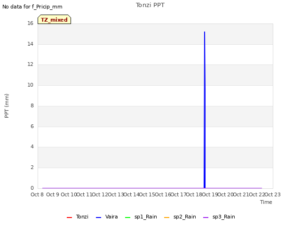
Task: Click the Oct 23 x-axis label
Action: 273,194
